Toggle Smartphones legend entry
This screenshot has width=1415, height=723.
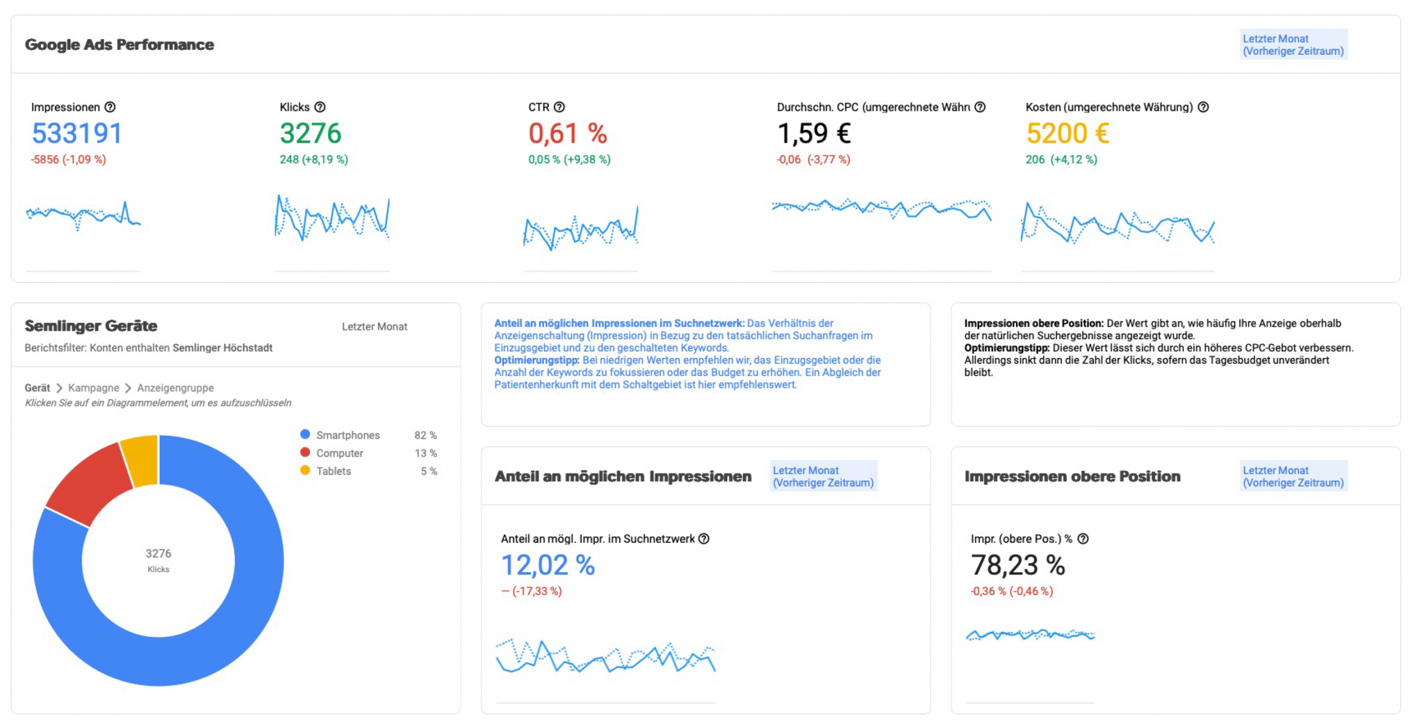point(348,435)
